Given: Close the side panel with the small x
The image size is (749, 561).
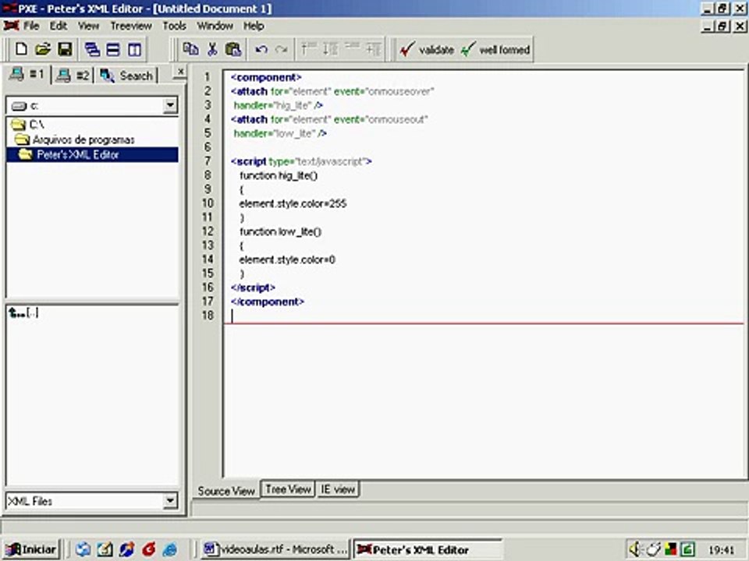Looking at the screenshot, I should 180,72.
